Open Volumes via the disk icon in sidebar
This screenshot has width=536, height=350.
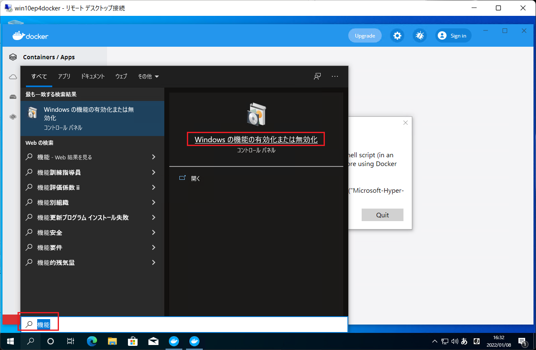(x=13, y=96)
